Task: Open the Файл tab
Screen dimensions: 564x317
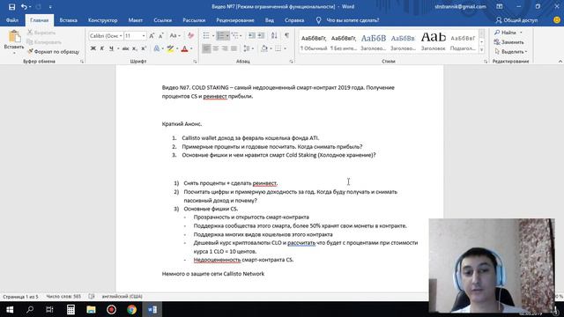Action: pyautogui.click(x=12, y=20)
